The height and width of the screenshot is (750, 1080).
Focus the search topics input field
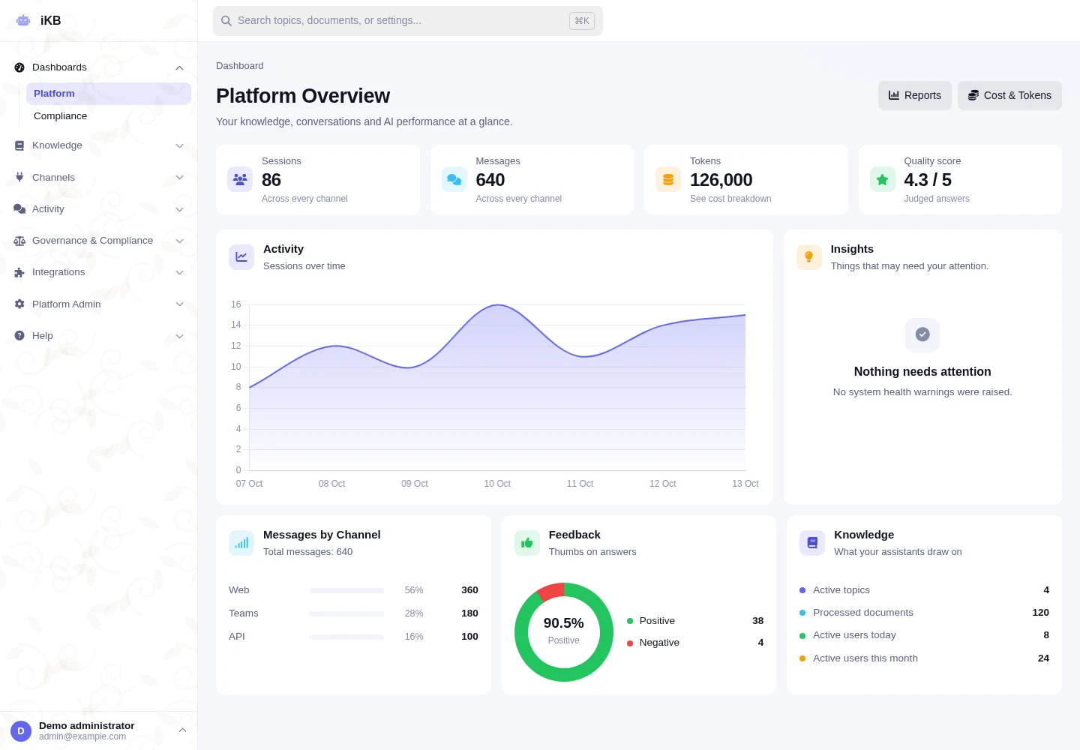(x=408, y=21)
